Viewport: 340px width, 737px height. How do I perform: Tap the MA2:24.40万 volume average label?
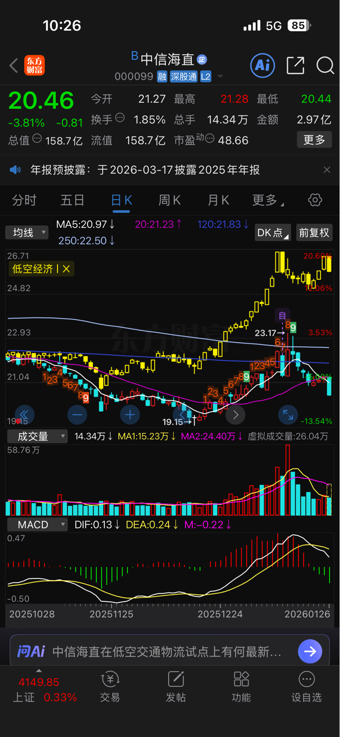[212, 436]
